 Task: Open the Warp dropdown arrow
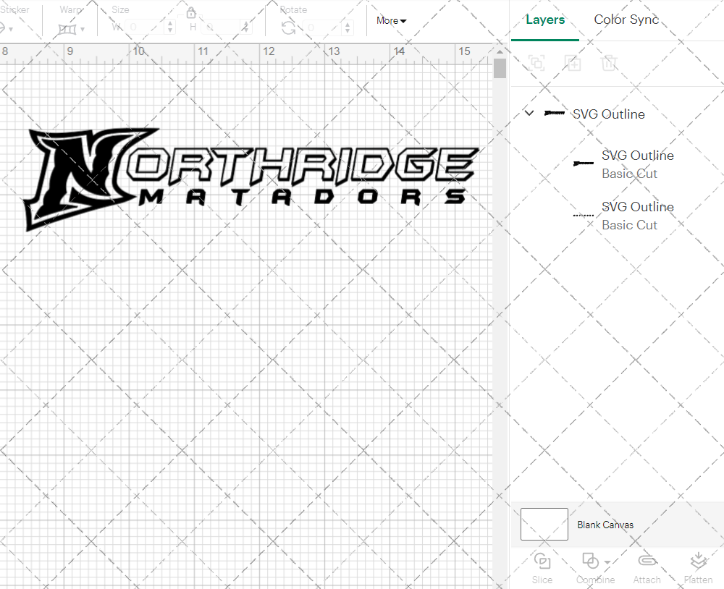coord(83,30)
